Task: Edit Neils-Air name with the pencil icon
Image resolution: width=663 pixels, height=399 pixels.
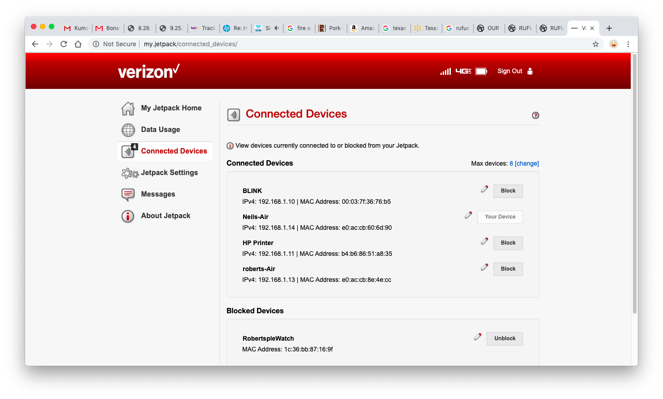Action: tap(468, 215)
